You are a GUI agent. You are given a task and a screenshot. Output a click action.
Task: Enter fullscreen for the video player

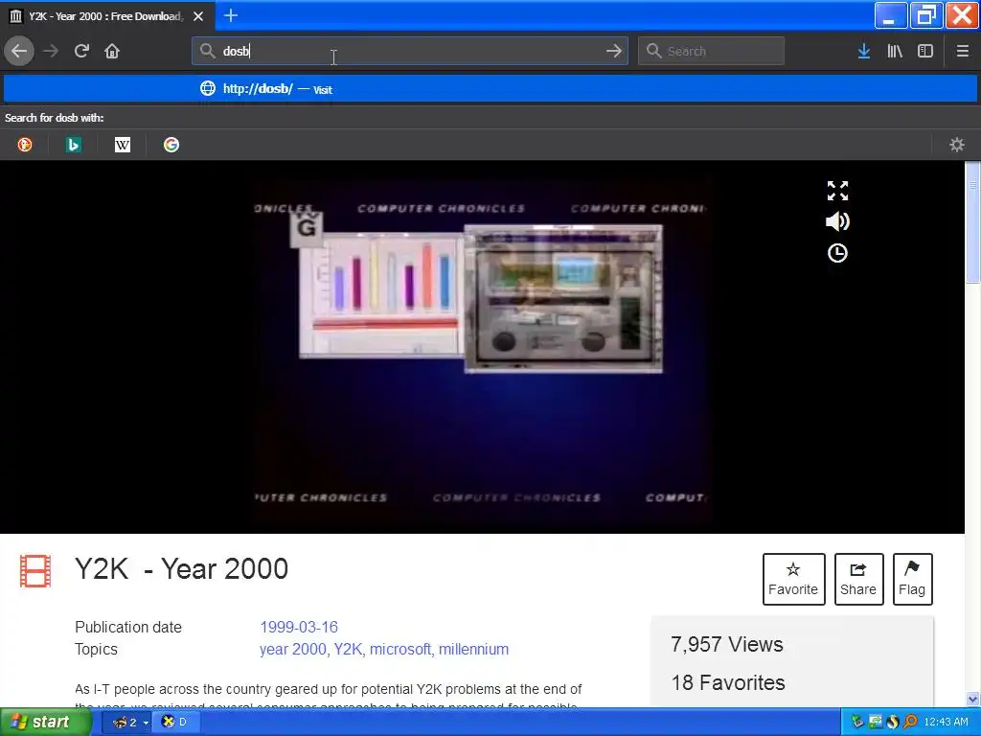tap(837, 191)
